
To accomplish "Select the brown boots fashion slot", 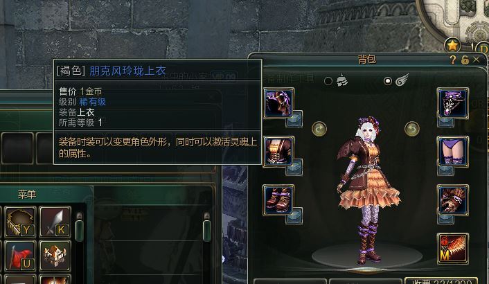I will [x=278, y=200].
